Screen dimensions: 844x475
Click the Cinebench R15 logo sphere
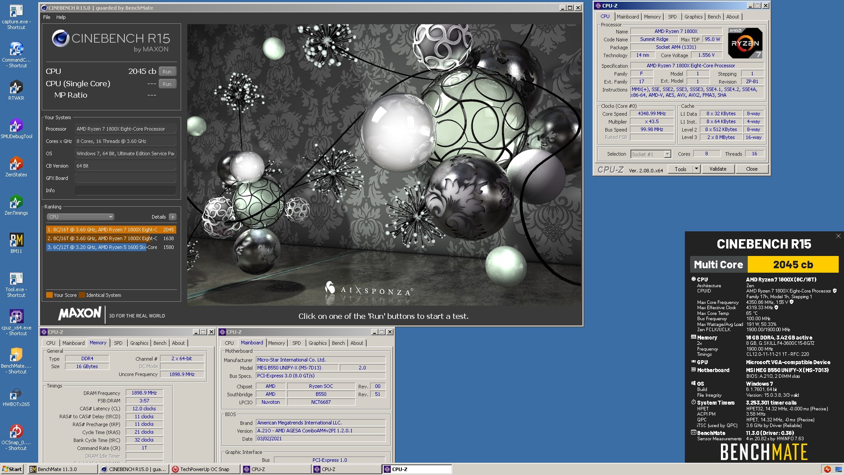[61, 38]
